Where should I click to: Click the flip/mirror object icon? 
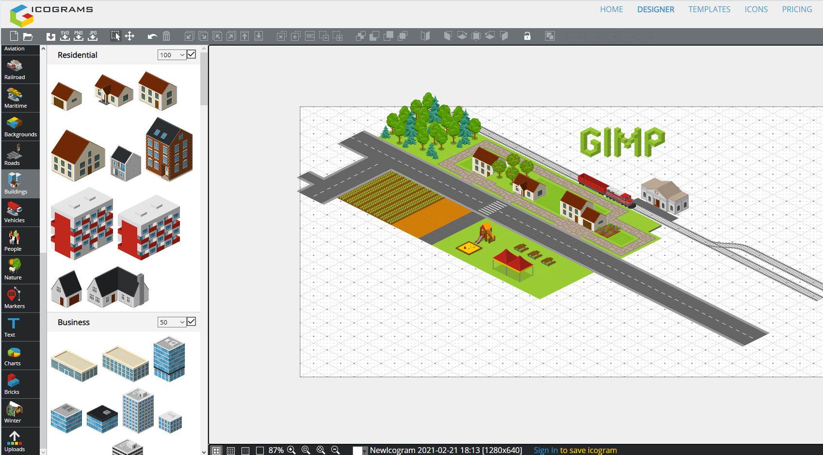coord(425,36)
